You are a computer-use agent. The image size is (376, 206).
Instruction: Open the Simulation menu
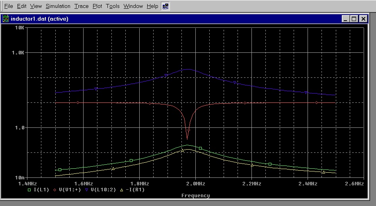[58, 6]
